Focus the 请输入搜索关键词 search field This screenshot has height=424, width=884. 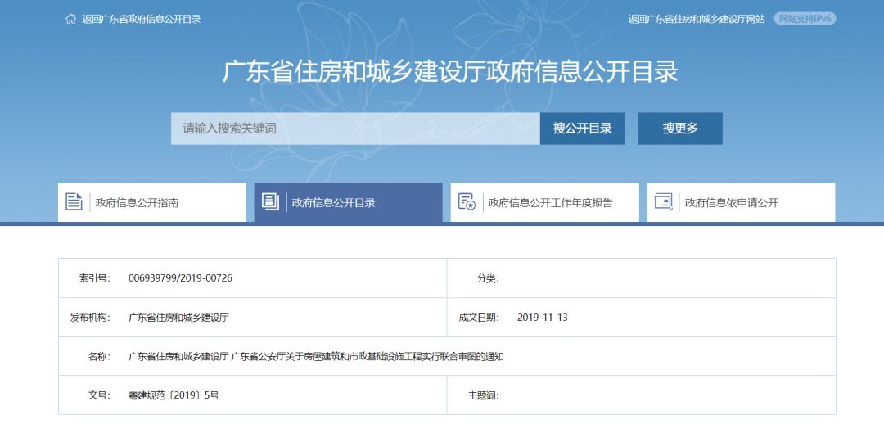355,129
